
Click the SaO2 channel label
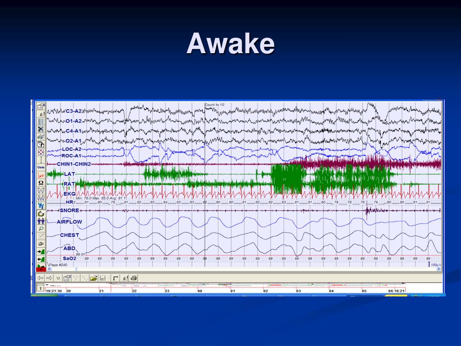click(x=69, y=258)
